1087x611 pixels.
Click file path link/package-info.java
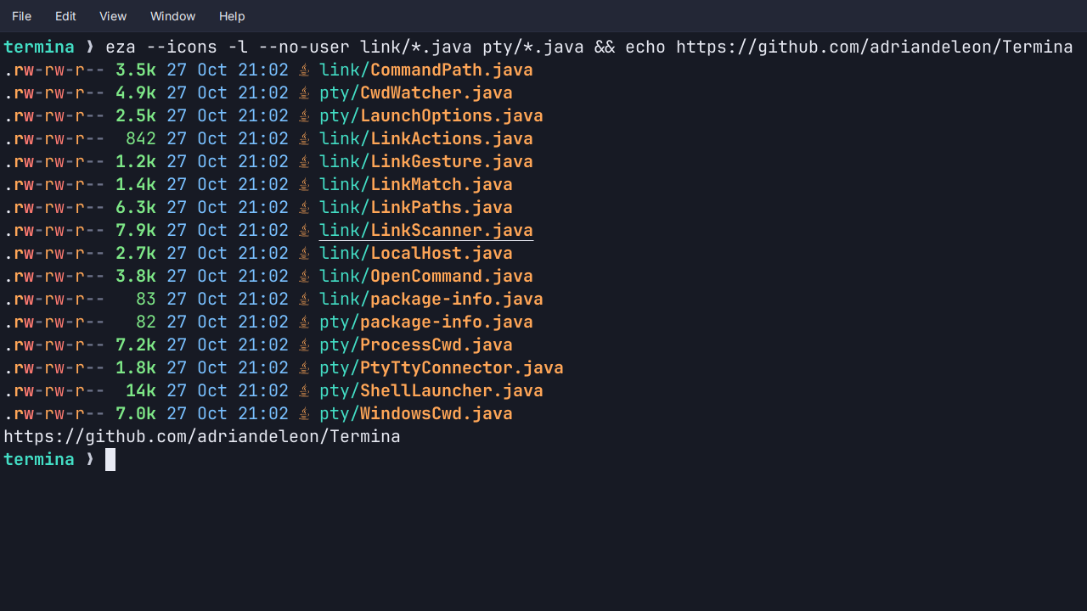point(431,299)
